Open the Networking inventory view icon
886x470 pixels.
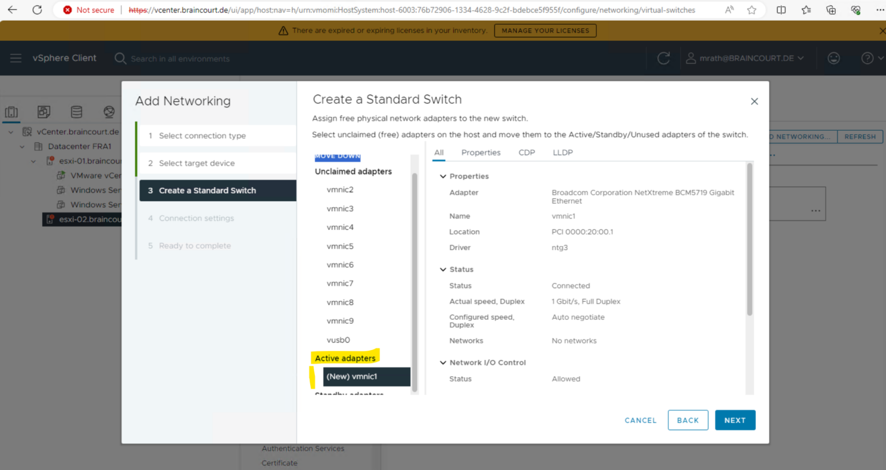[x=109, y=112]
